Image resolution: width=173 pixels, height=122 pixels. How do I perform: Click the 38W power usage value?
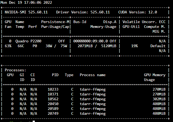click(x=49, y=46)
